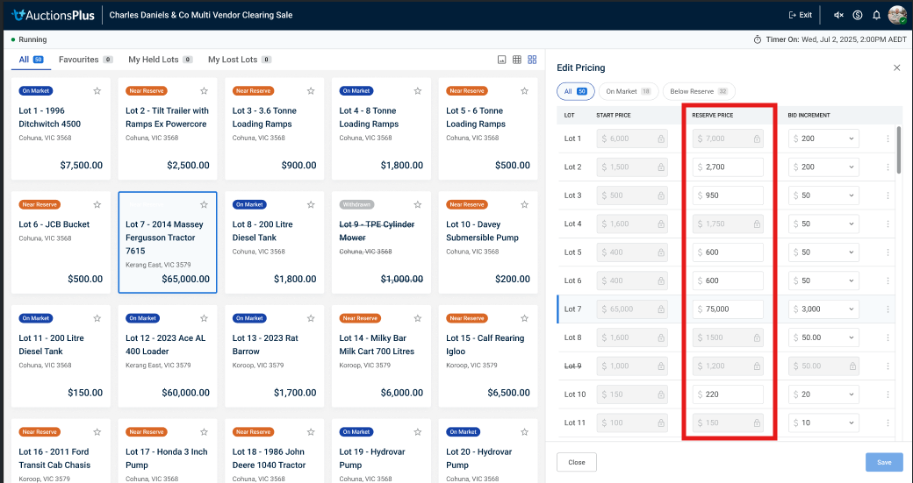The height and width of the screenshot is (483, 913).
Task: Open the user profile avatar
Action: tap(897, 15)
